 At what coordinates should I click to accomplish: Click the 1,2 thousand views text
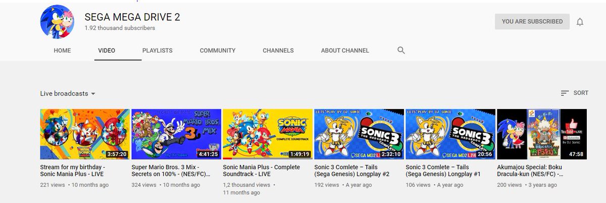coord(247,185)
